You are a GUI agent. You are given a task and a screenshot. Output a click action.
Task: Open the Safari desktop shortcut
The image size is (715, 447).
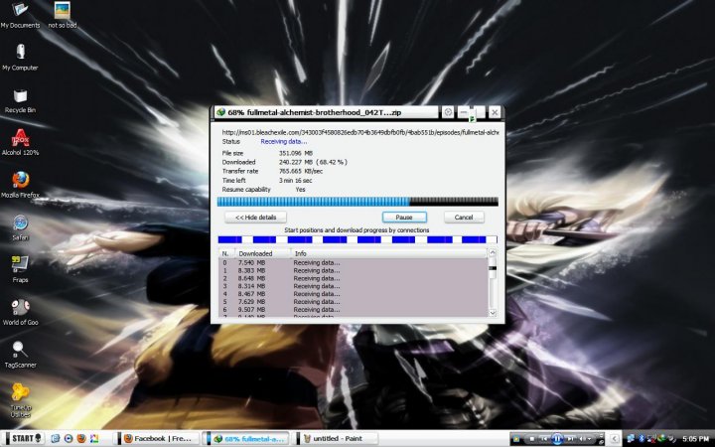point(19,223)
